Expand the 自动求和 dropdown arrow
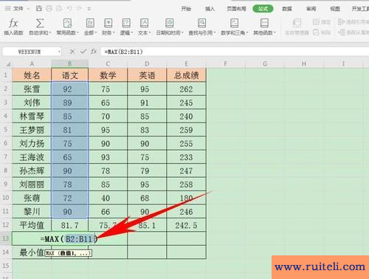The image size is (369, 279). click(x=50, y=32)
